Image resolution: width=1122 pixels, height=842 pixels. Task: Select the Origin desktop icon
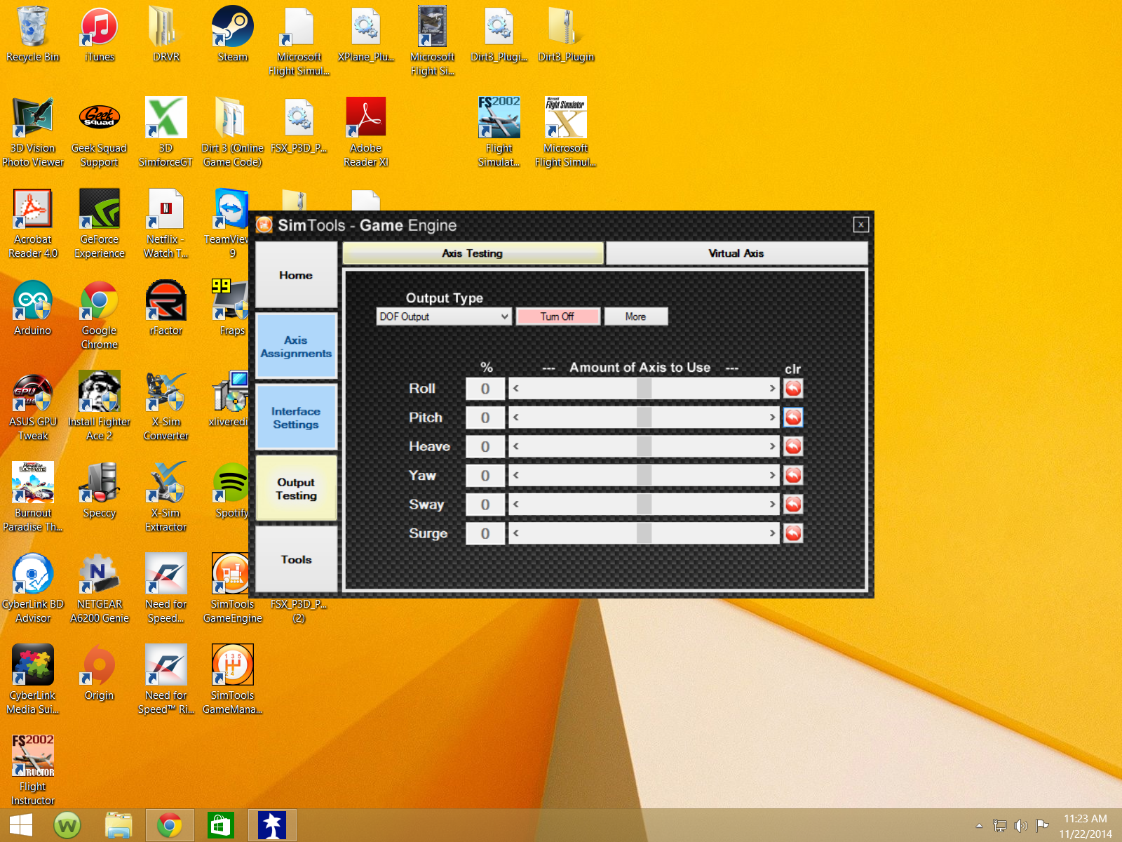[x=100, y=672]
